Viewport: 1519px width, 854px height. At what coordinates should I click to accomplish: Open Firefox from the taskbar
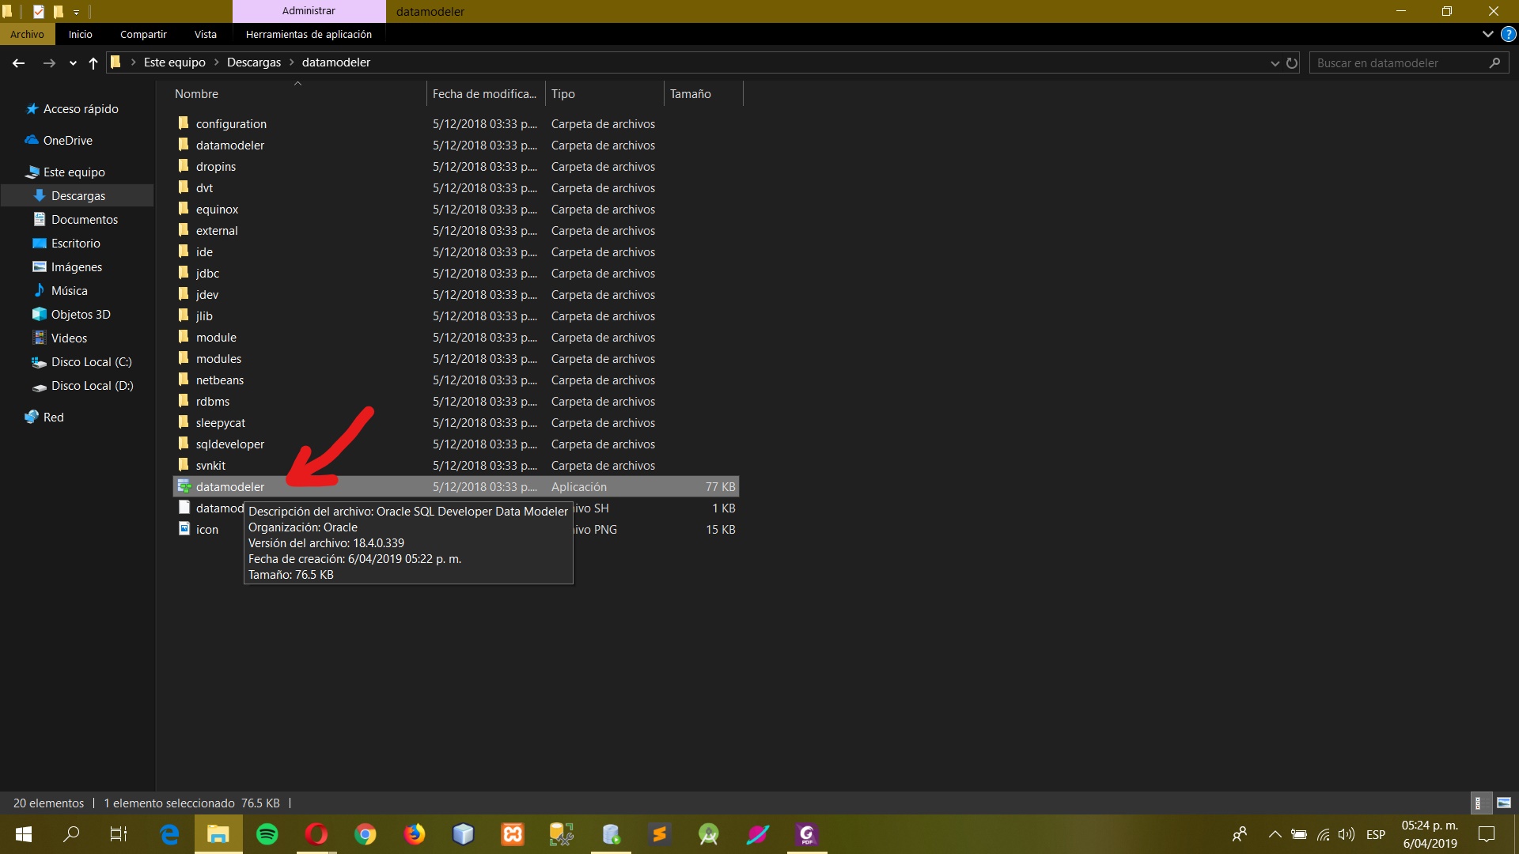(x=415, y=834)
